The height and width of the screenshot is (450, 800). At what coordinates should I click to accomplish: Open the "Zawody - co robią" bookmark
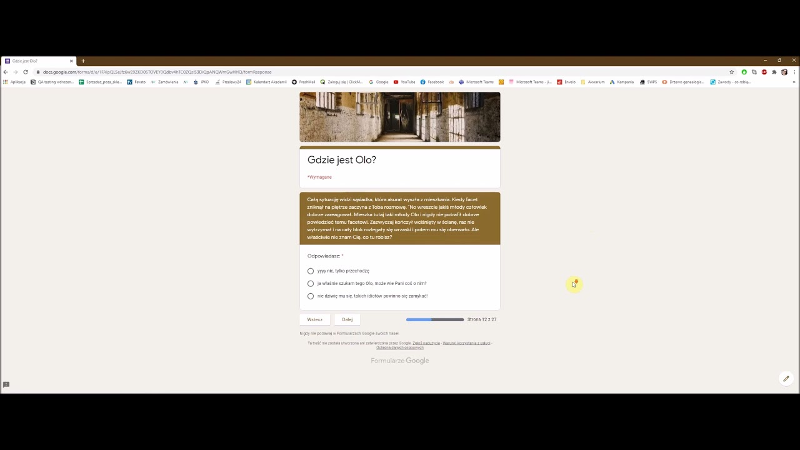pos(731,82)
